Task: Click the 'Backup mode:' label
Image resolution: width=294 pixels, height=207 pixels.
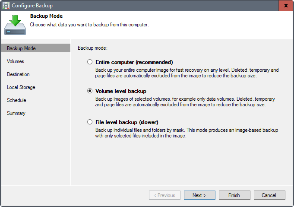Action: [x=92, y=48]
